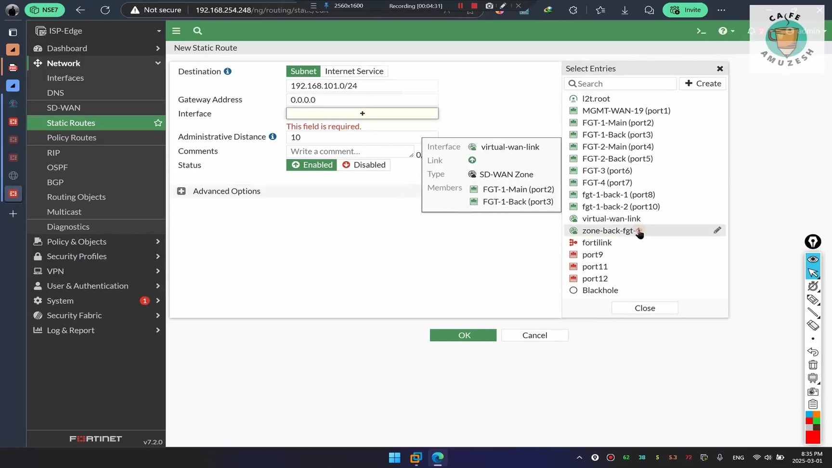This screenshot has width=832, height=468.
Task: Click the Invite button in browser
Action: [x=686, y=10]
